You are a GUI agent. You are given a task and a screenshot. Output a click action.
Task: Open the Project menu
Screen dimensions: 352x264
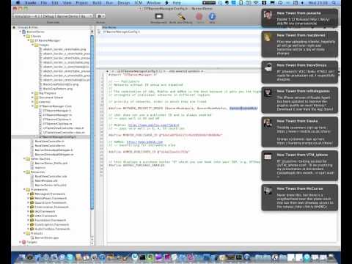pyautogui.click(x=82, y=3)
